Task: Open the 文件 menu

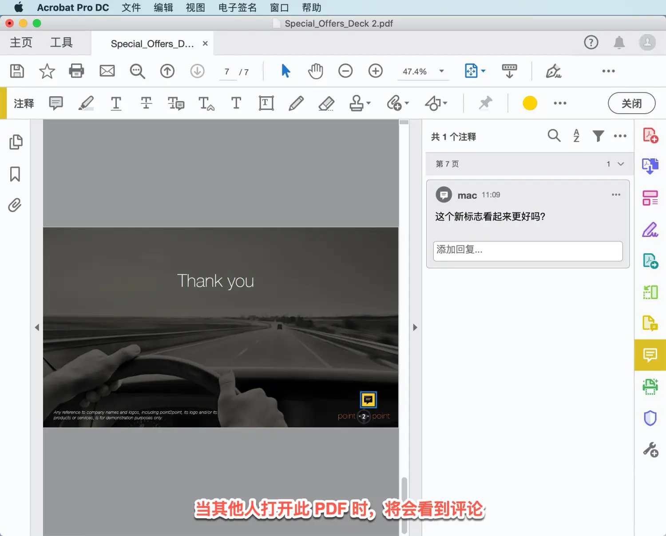Action: (131, 8)
